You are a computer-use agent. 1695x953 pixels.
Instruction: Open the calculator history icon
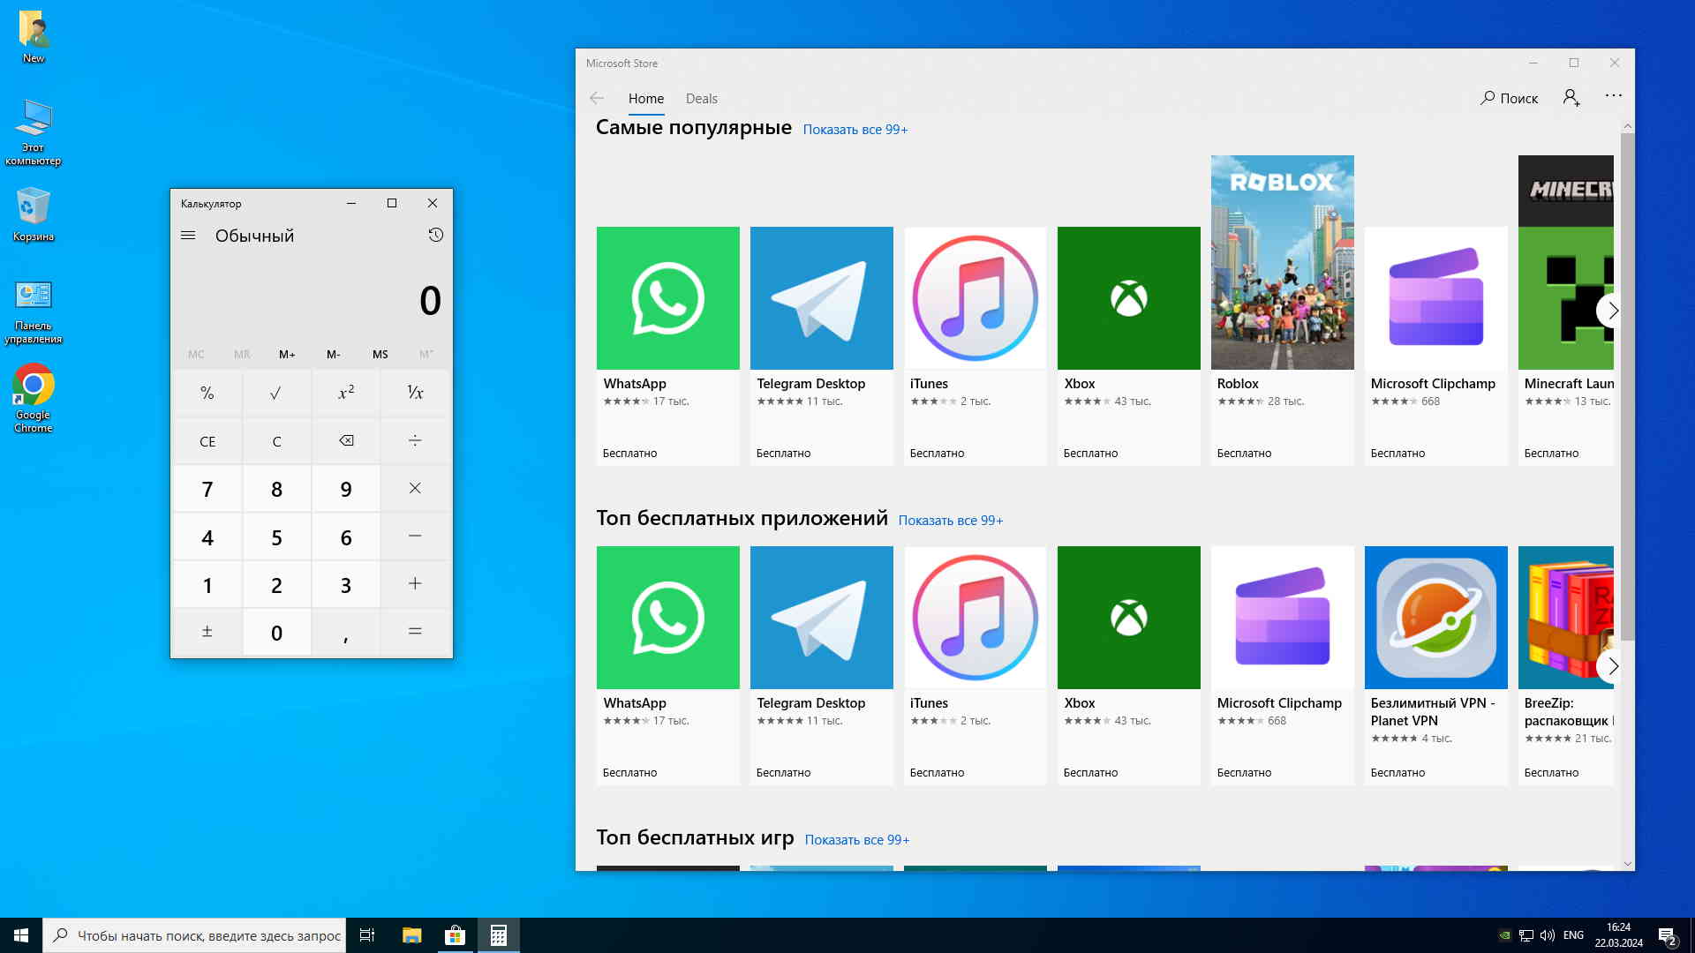pyautogui.click(x=435, y=236)
